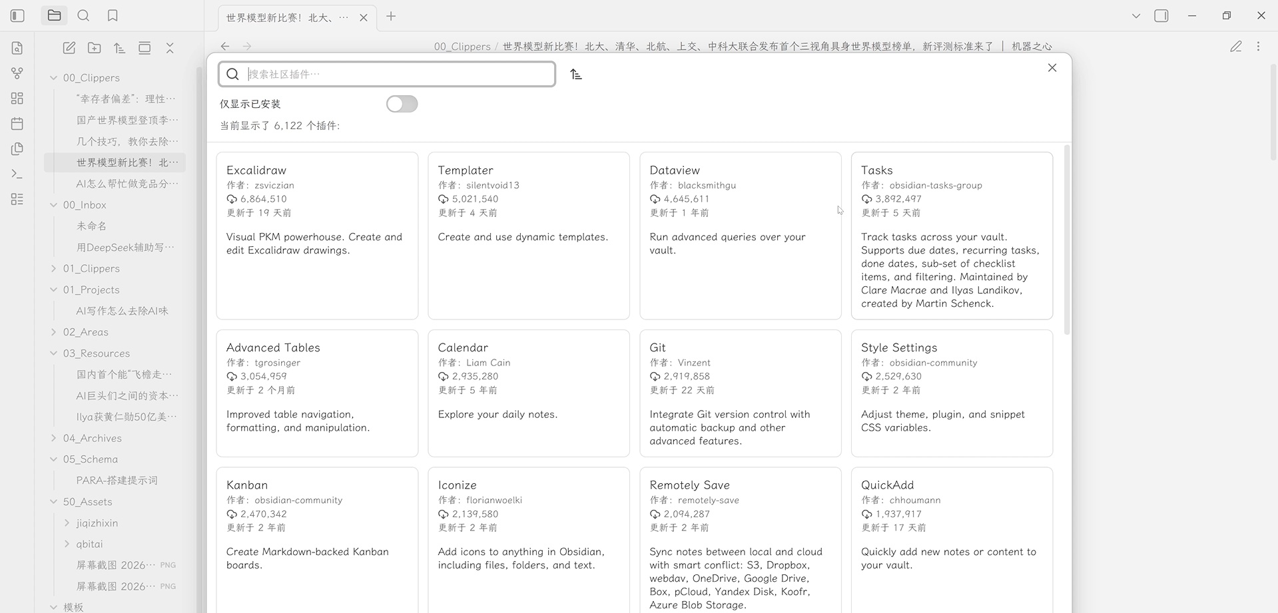Open the command palette terminal icon
This screenshot has height=613, width=1278.
pos(17,174)
